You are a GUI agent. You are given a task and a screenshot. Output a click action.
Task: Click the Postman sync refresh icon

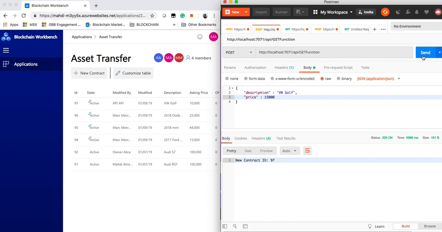385,12
